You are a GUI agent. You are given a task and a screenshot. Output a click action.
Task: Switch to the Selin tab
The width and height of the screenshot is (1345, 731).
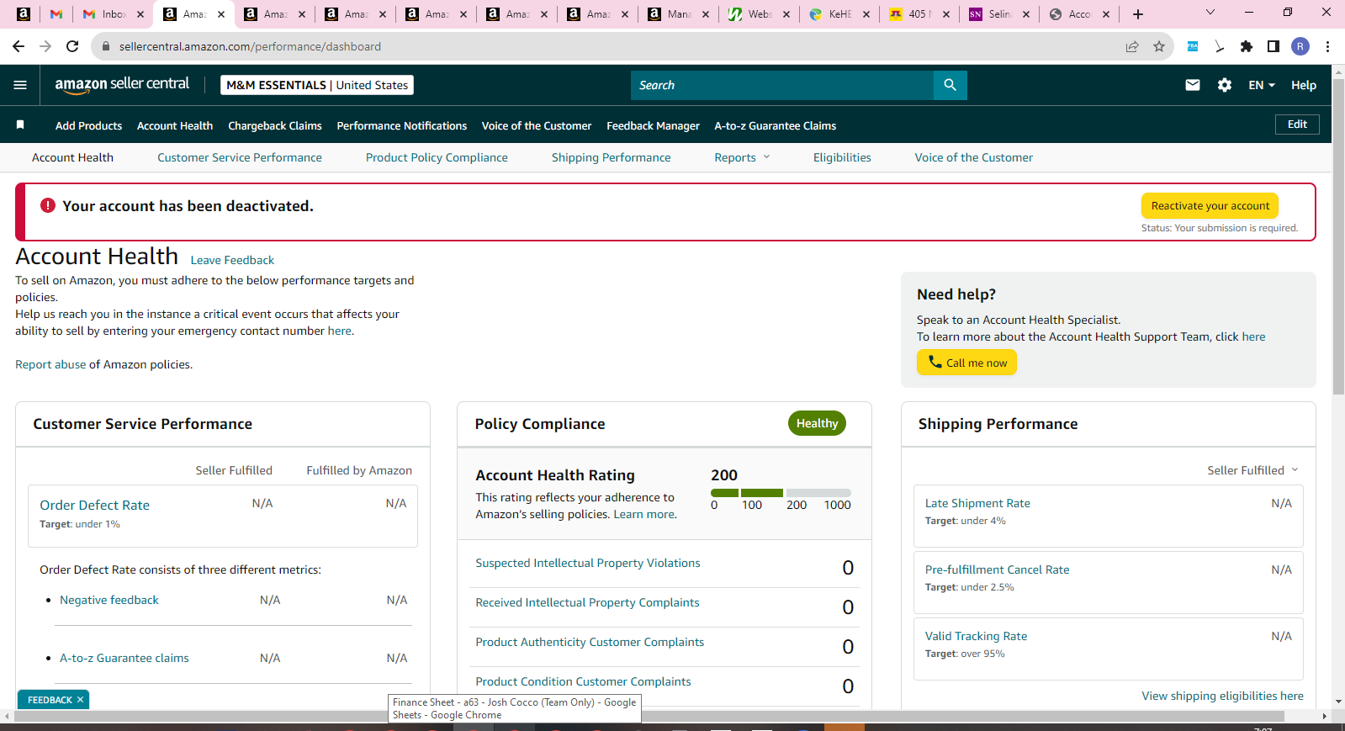[999, 14]
